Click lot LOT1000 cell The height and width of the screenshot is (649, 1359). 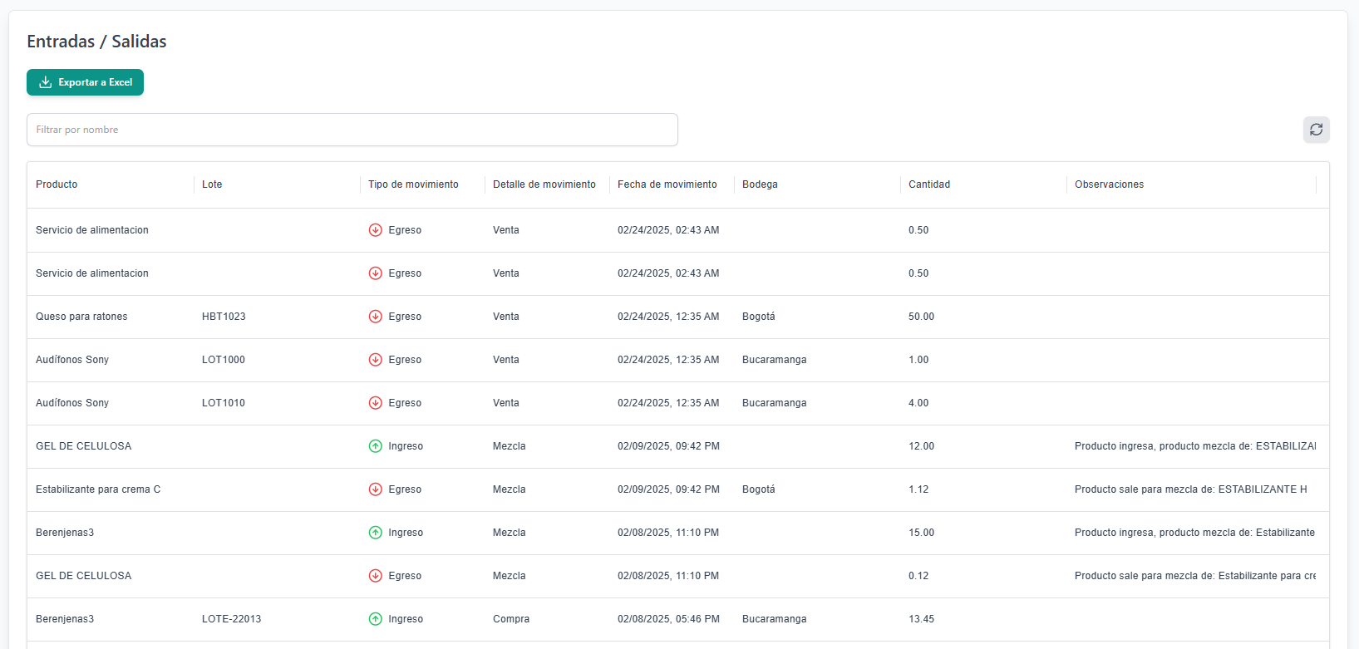pyautogui.click(x=224, y=360)
